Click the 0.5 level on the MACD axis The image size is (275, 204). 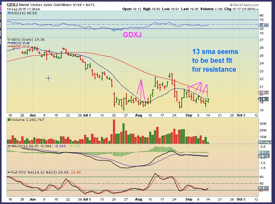tap(263, 147)
